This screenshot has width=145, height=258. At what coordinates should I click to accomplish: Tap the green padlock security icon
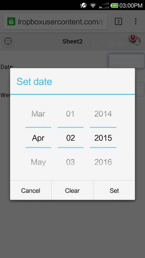(11, 21)
